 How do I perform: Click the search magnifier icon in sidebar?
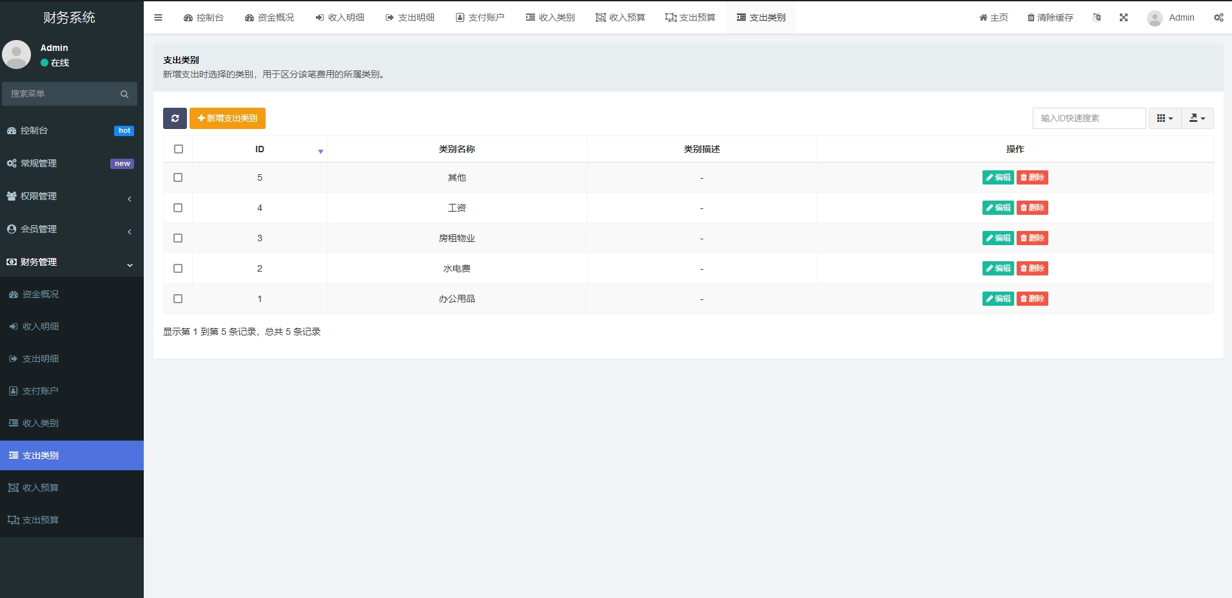pyautogui.click(x=124, y=94)
